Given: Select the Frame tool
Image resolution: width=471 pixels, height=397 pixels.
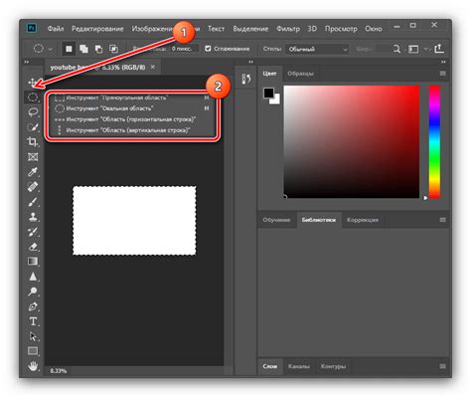Looking at the screenshot, I should pyautogui.click(x=33, y=157).
